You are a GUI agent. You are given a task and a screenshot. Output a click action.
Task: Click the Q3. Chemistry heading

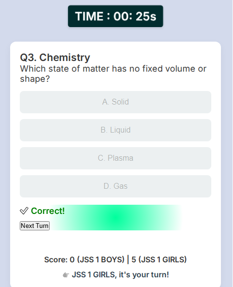coord(55,58)
